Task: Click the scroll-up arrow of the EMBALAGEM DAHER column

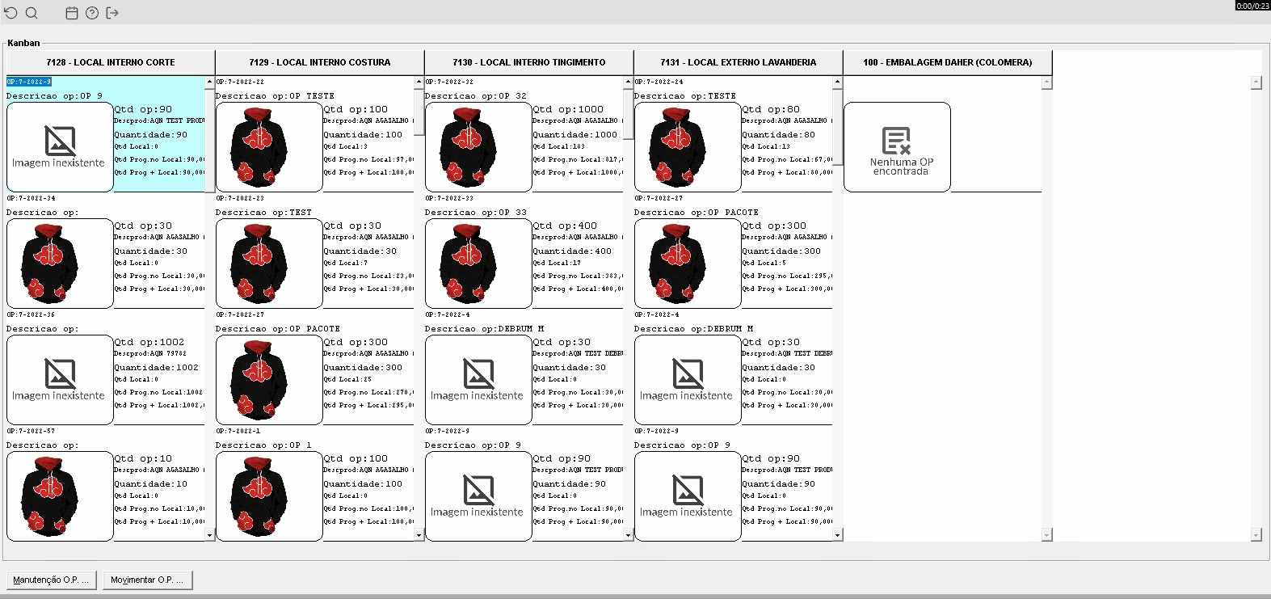Action: click(1047, 82)
